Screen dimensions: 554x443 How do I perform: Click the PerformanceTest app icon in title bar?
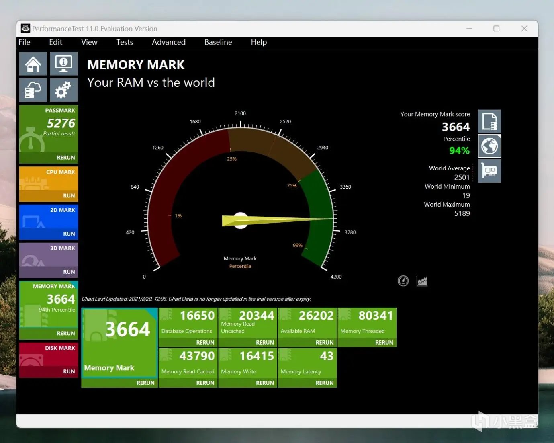click(25, 28)
